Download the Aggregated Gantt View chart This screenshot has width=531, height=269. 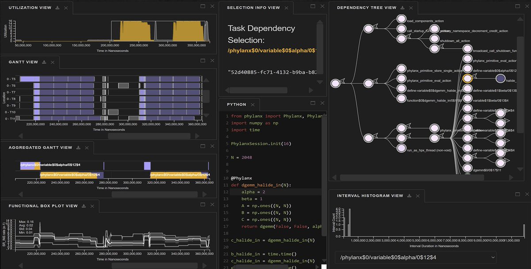pyautogui.click(x=78, y=148)
